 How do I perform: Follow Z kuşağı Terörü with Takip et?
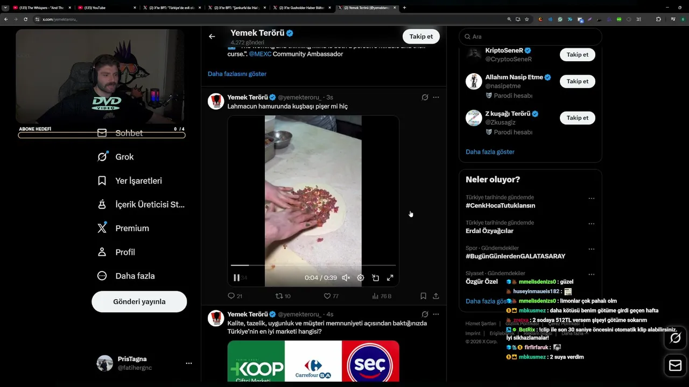click(x=577, y=118)
